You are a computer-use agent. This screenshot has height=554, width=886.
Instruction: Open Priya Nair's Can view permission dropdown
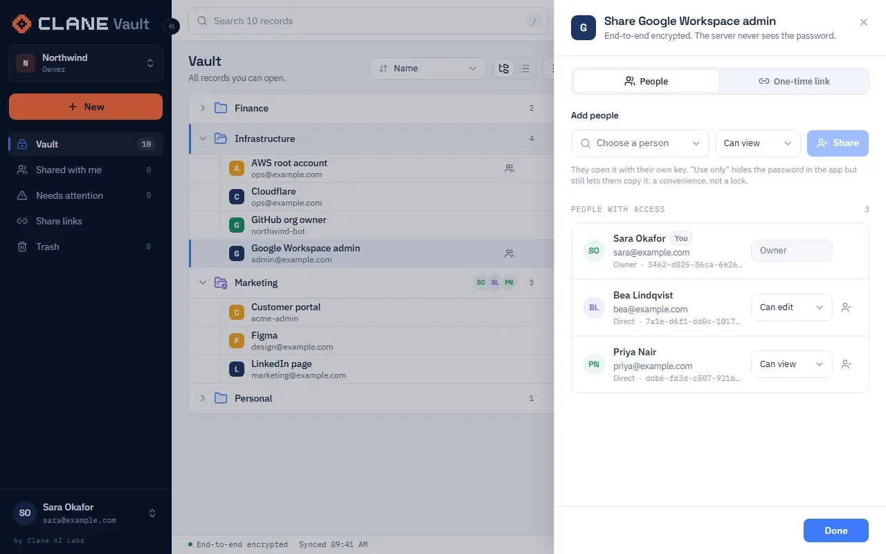[x=791, y=364]
